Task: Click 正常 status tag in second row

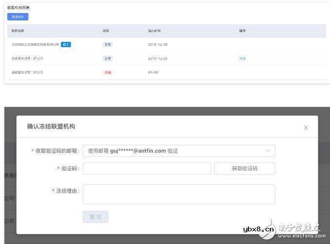Action: 107,58
